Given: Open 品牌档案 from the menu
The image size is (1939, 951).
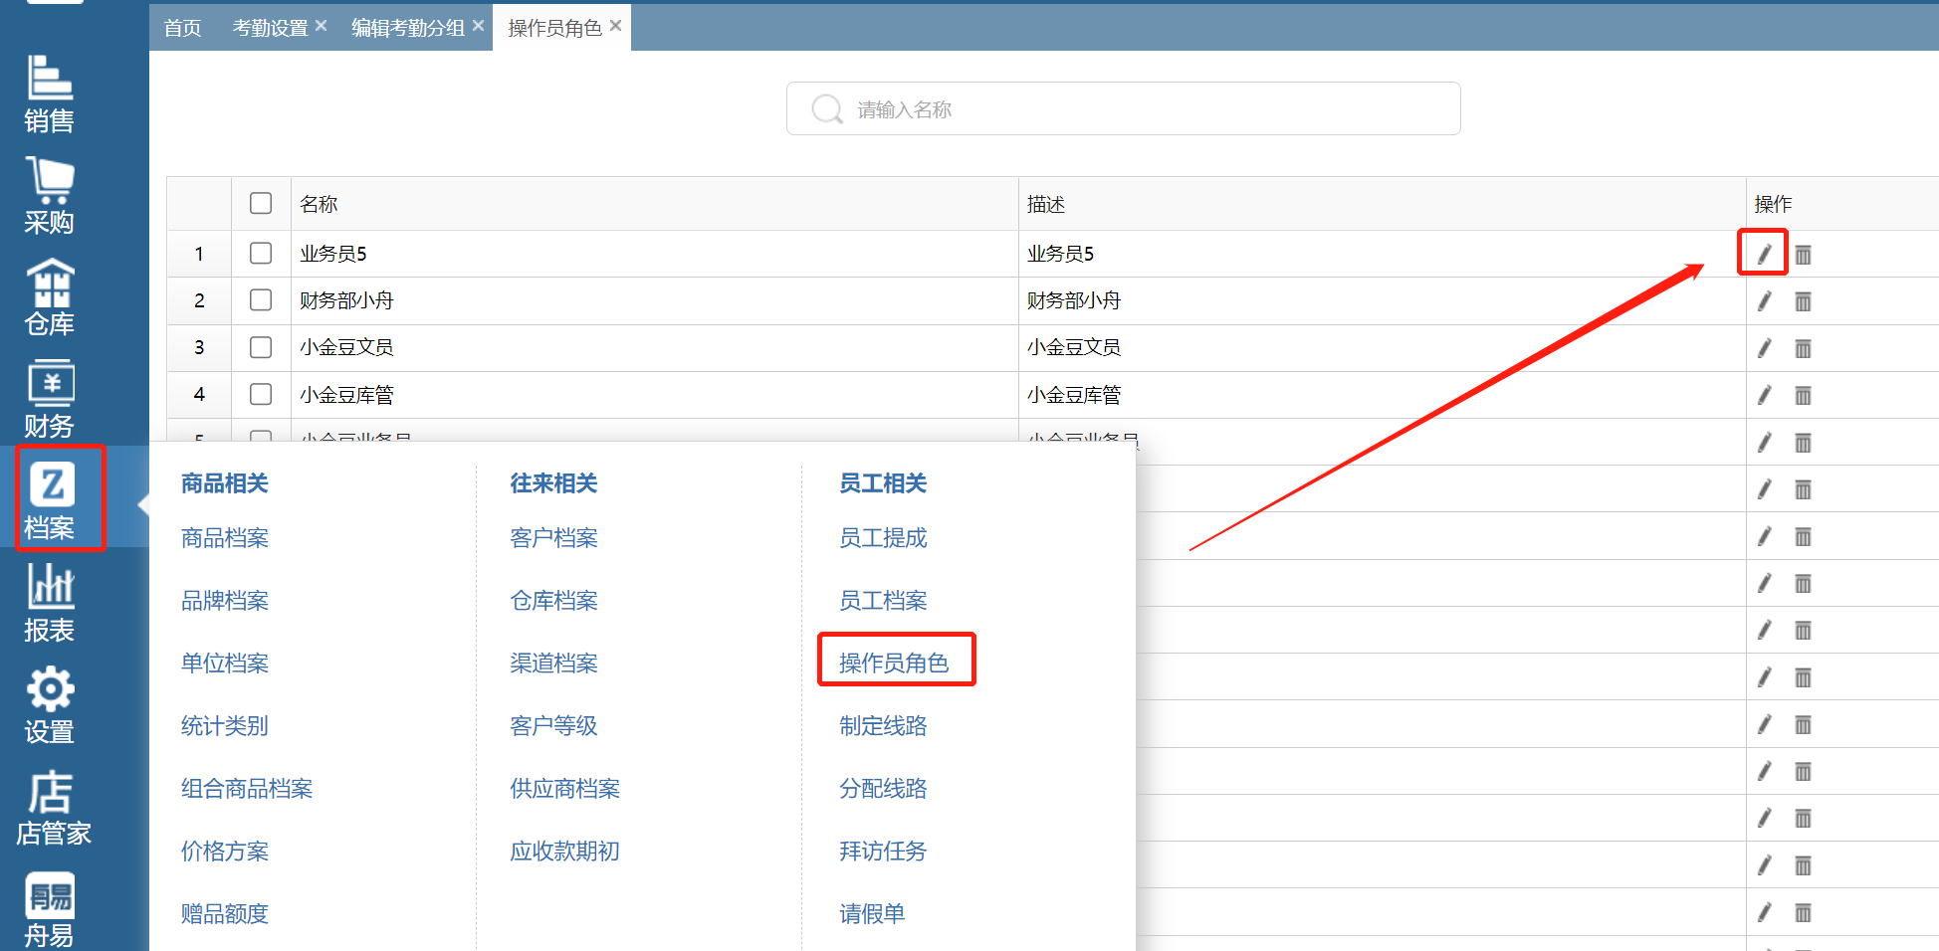Looking at the screenshot, I should 225,601.
